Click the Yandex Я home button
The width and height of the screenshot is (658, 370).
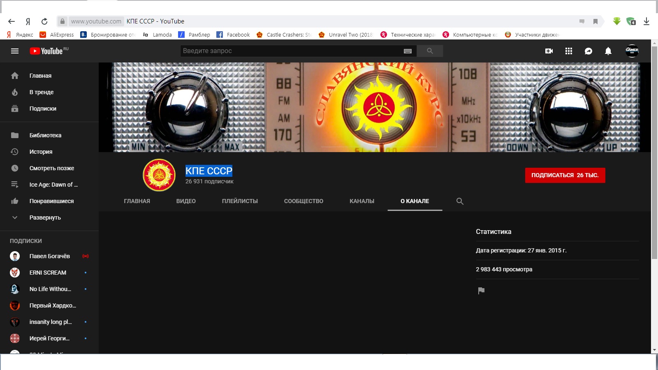(x=28, y=21)
